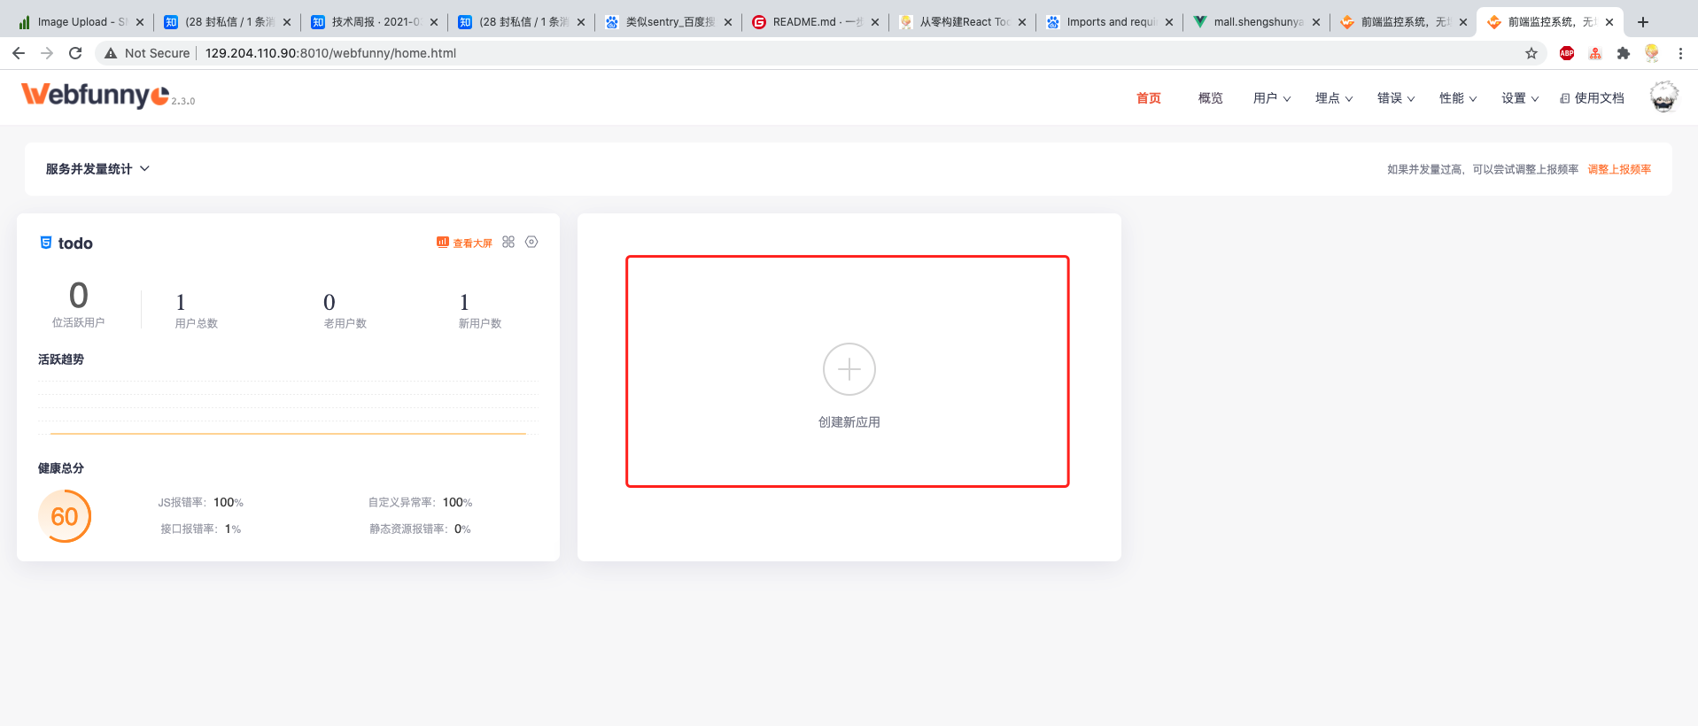Viewport: 1698px width, 726px height.
Task: Bookmark this page with the star icon
Action: (x=1531, y=53)
